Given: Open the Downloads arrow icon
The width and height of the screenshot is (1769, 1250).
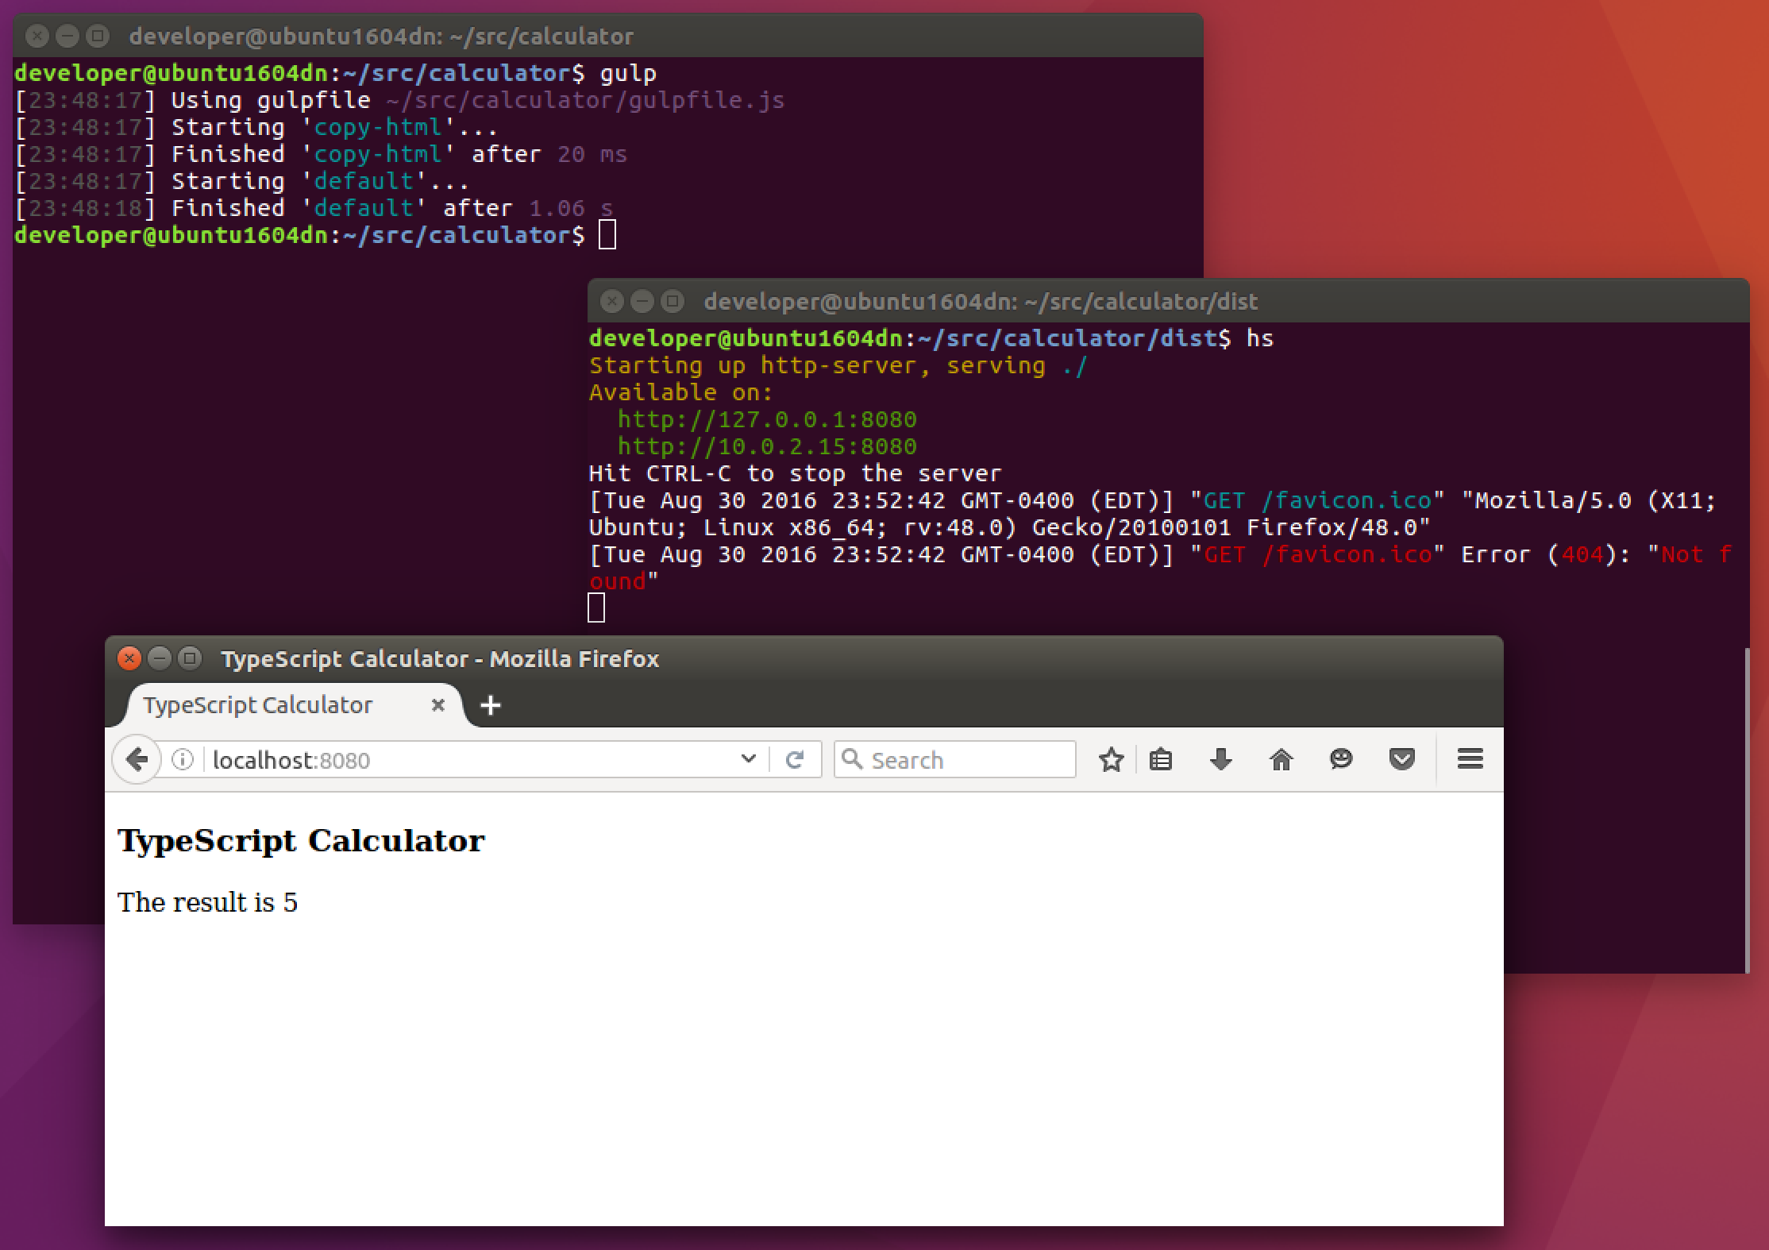Looking at the screenshot, I should click(x=1220, y=760).
